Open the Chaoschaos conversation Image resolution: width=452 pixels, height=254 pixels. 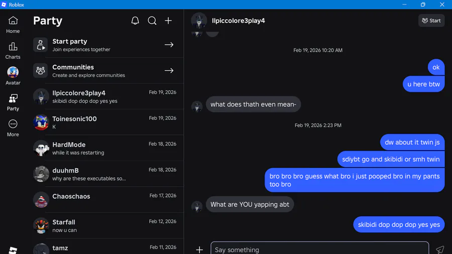[x=108, y=200]
